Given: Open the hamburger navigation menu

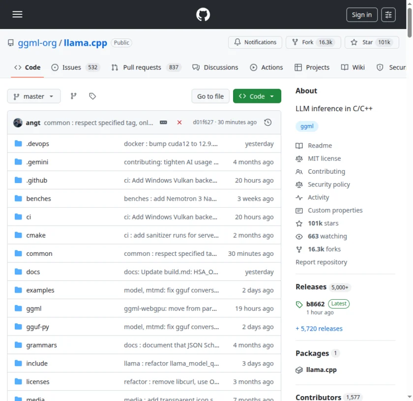Looking at the screenshot, I should pyautogui.click(x=18, y=14).
